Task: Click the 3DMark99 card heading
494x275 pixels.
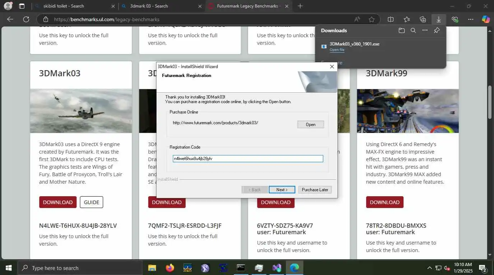Action: point(387,73)
